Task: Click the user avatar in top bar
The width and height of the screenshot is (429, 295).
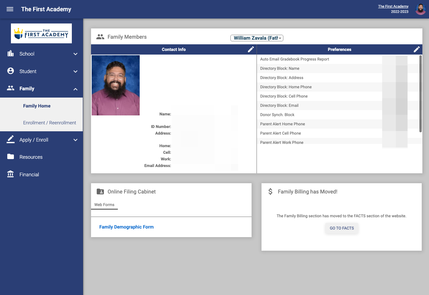Action: [x=420, y=9]
